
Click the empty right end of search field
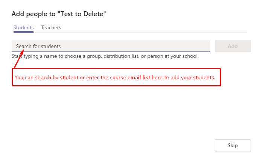[x=196, y=46]
